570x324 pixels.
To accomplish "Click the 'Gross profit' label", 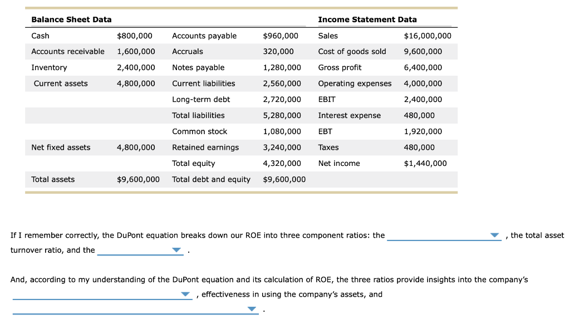I will point(340,67).
